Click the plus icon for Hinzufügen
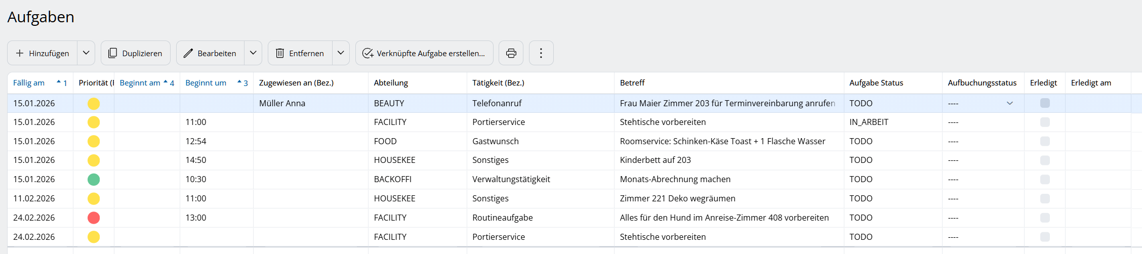1142x254 pixels. pyautogui.click(x=20, y=53)
